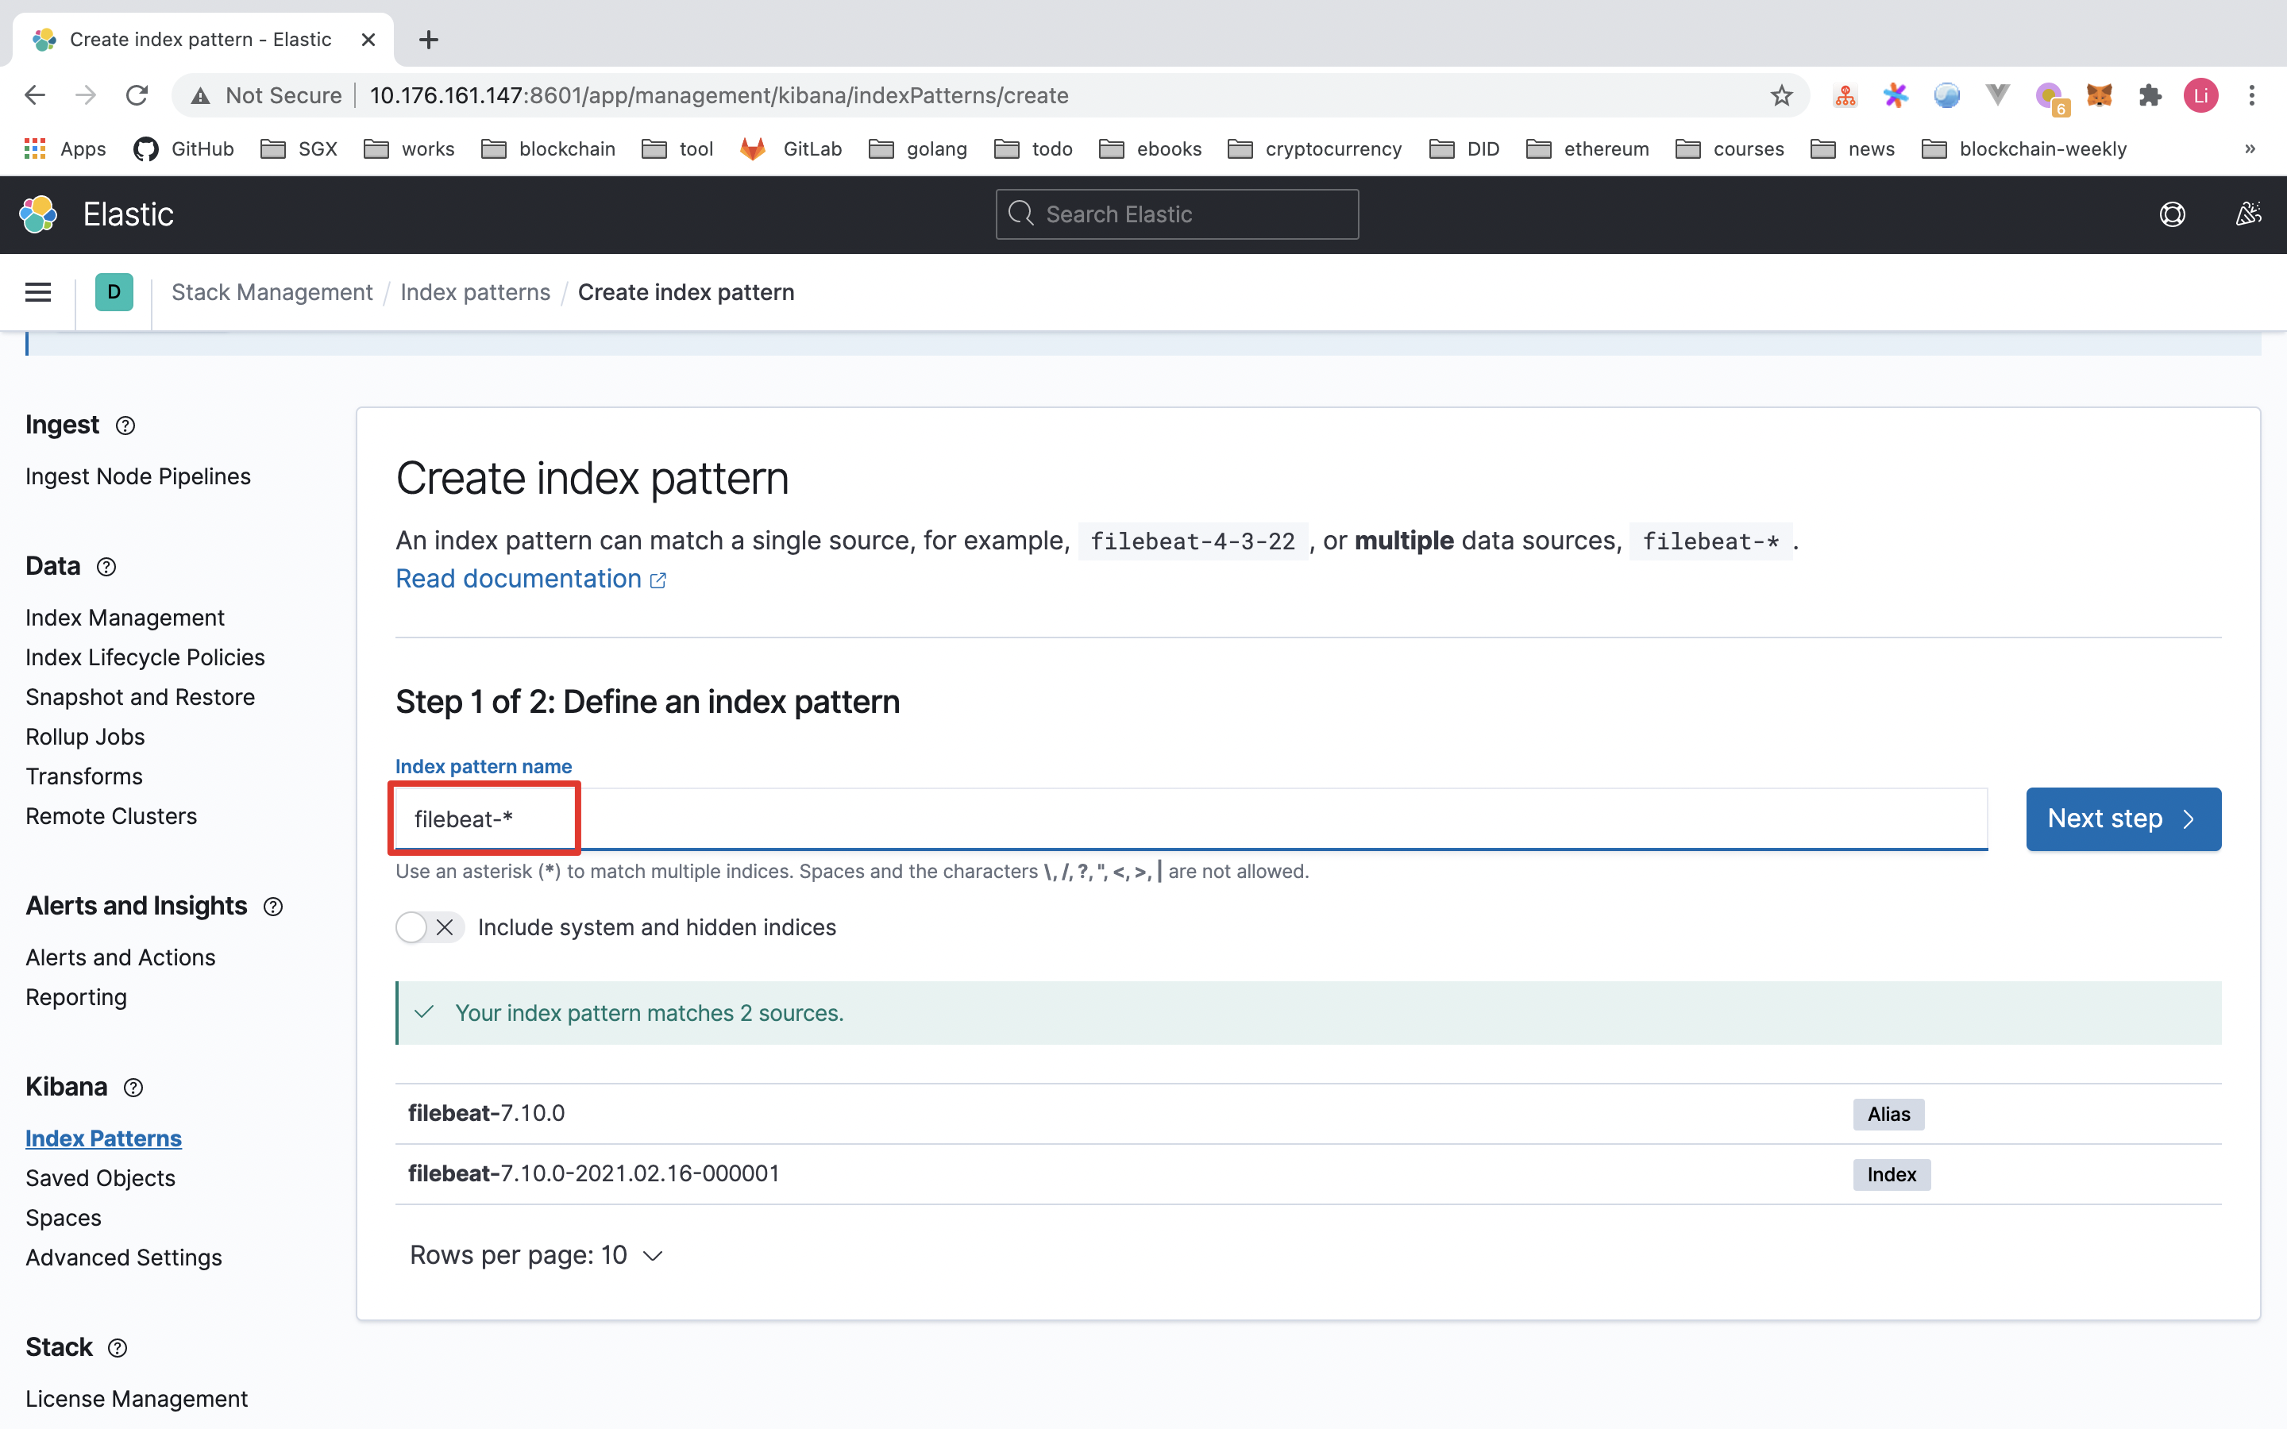Viewport: 2287px width, 1429px height.
Task: Open the MetaMask fox extension
Action: point(2100,95)
